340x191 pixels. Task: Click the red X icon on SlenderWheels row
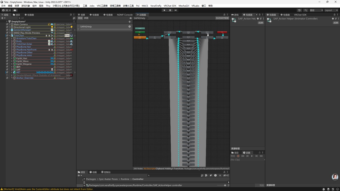(71, 75)
